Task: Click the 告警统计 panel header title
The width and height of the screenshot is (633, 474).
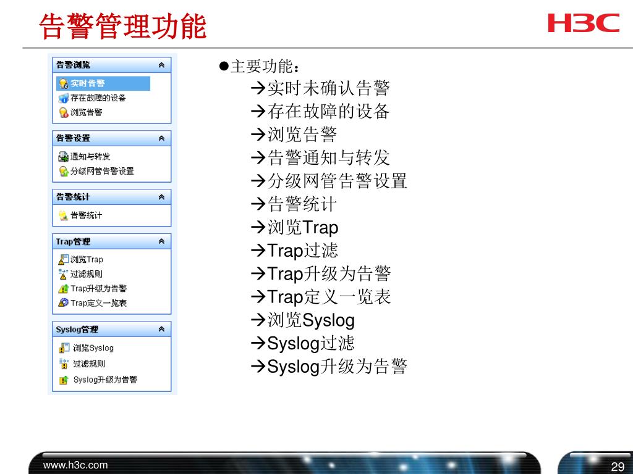Action: point(73,197)
